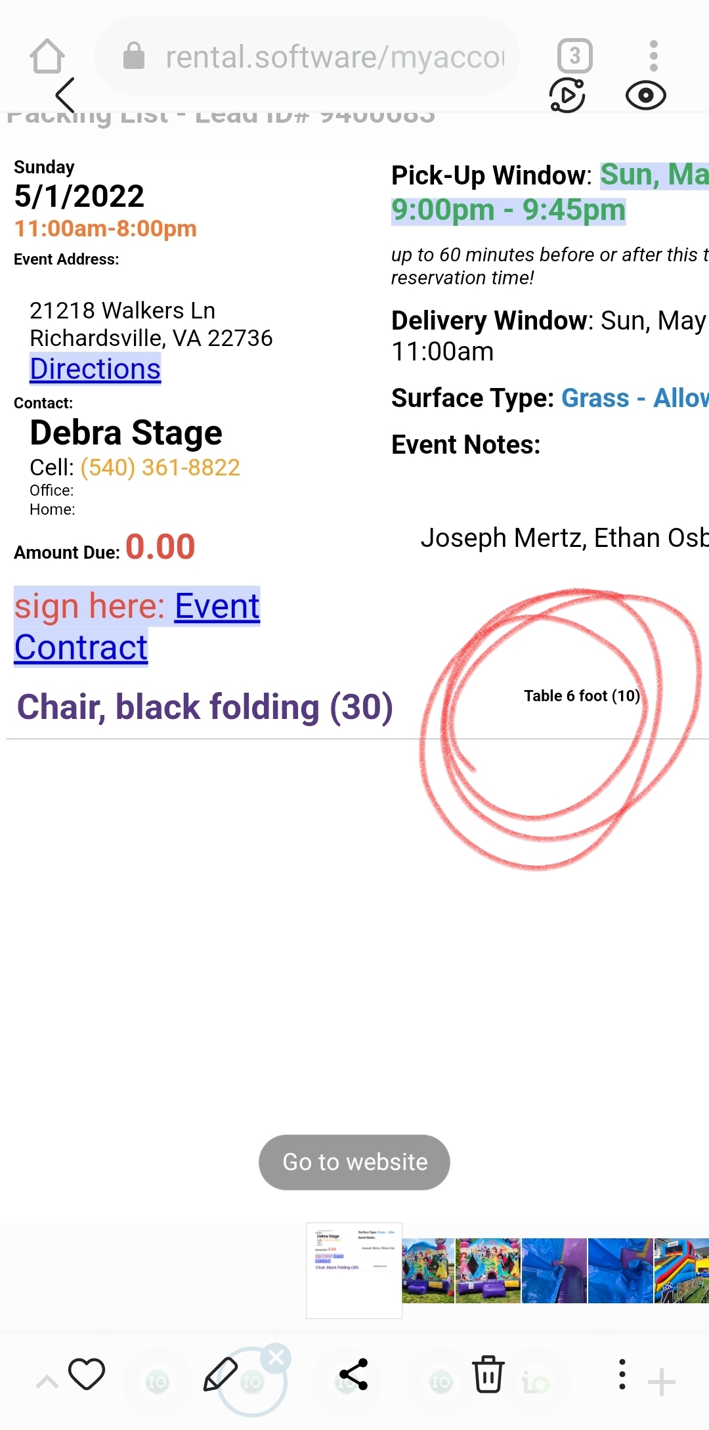Delete image with trash icon
The width and height of the screenshot is (709, 1430).
(x=488, y=1374)
